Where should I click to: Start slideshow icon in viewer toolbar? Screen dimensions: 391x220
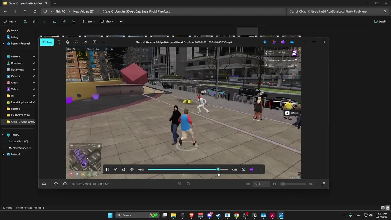pyautogui.click(x=94, y=42)
